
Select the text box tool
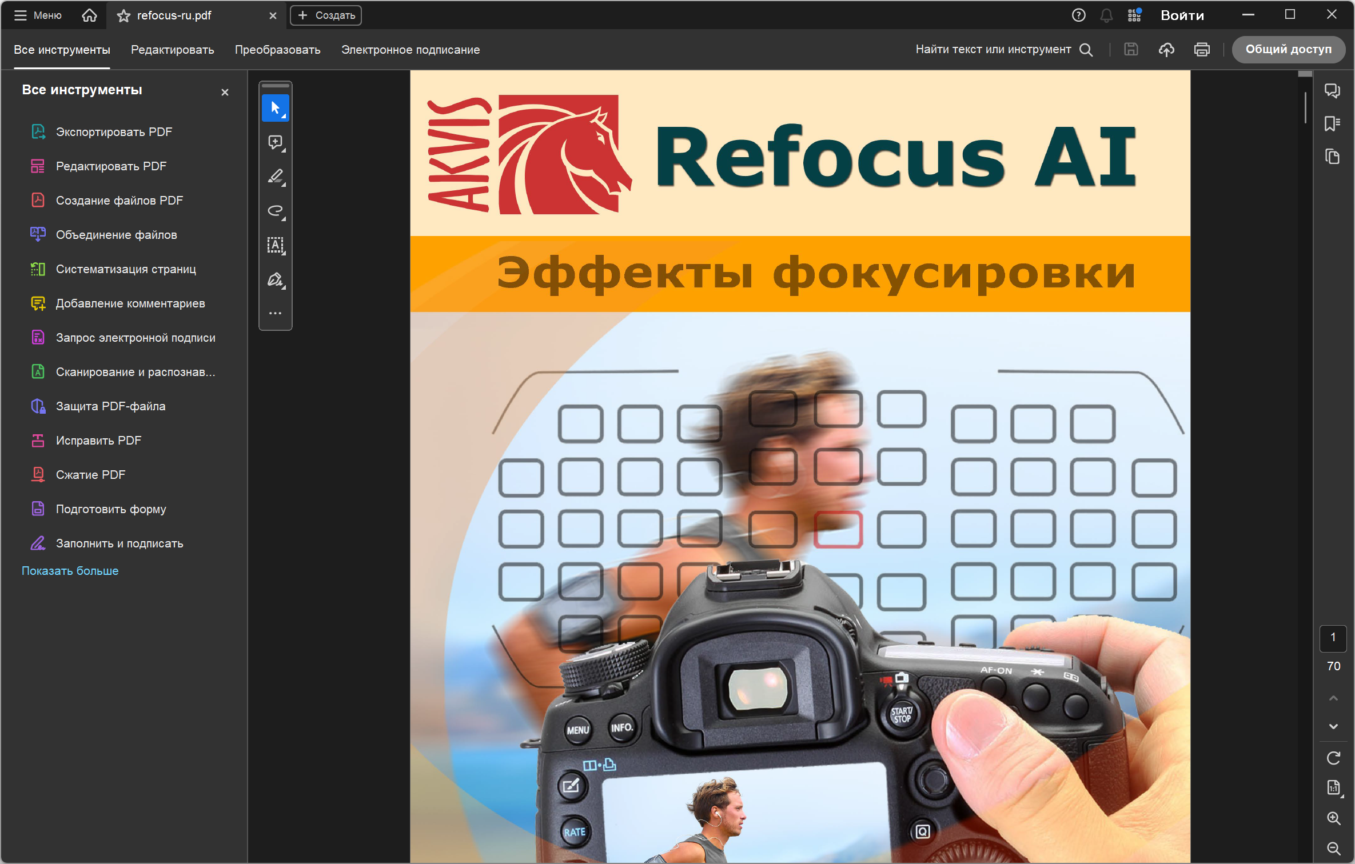pos(275,245)
